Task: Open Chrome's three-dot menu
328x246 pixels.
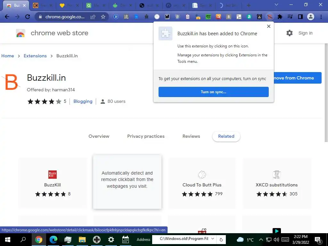Action: [321, 17]
